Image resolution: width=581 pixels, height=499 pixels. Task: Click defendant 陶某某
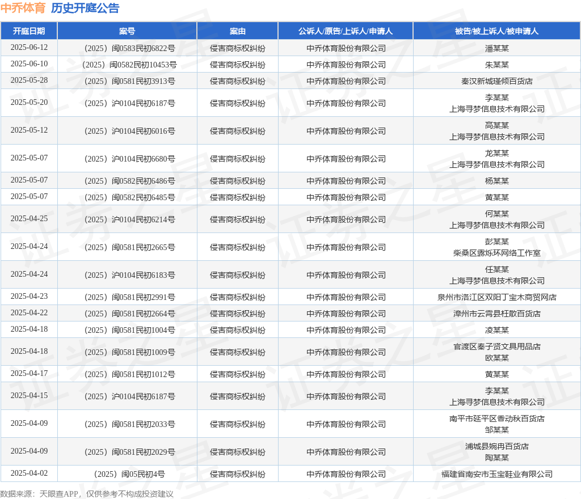497,458
